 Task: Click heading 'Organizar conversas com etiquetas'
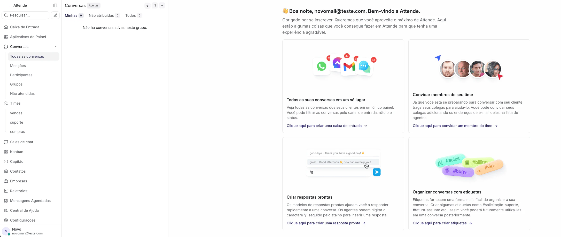(447, 192)
